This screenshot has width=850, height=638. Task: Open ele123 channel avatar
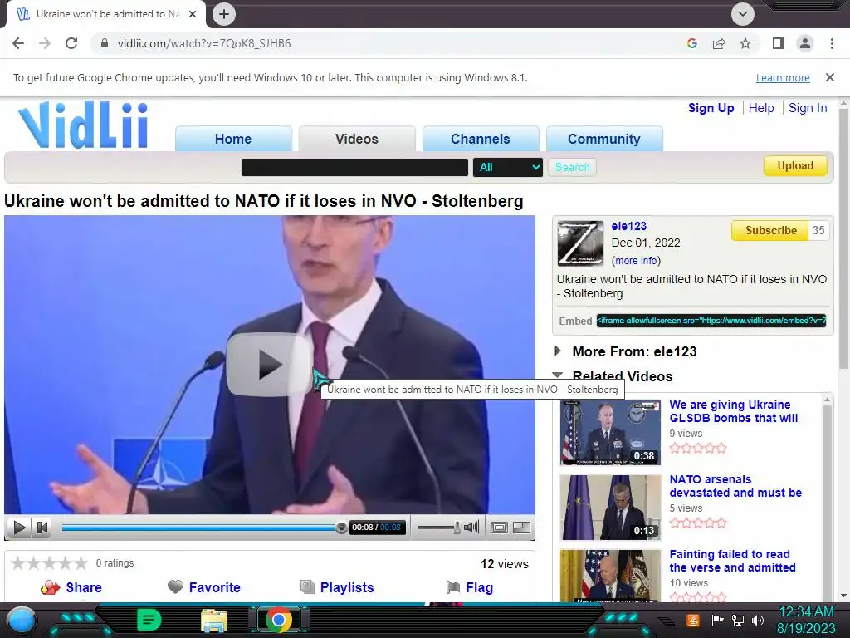click(580, 243)
